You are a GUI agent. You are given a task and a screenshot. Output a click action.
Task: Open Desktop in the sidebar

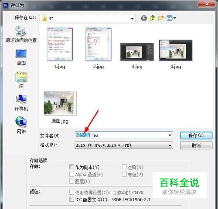pyautogui.click(x=21, y=57)
